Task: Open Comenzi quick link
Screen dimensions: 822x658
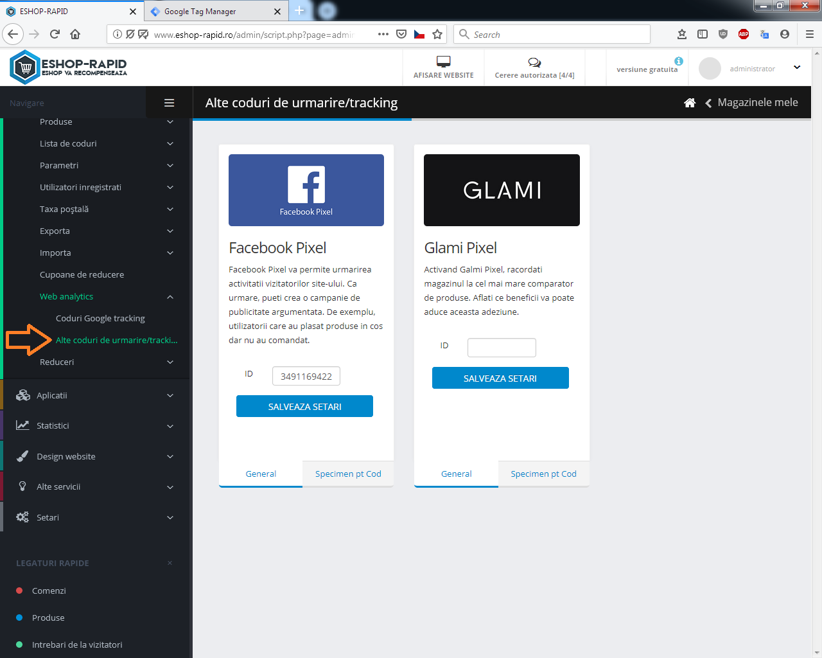Action: pyautogui.click(x=49, y=591)
